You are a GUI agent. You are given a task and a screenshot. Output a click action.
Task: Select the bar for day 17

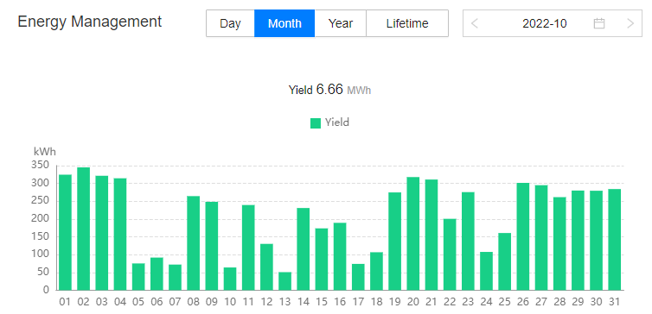pos(358,277)
